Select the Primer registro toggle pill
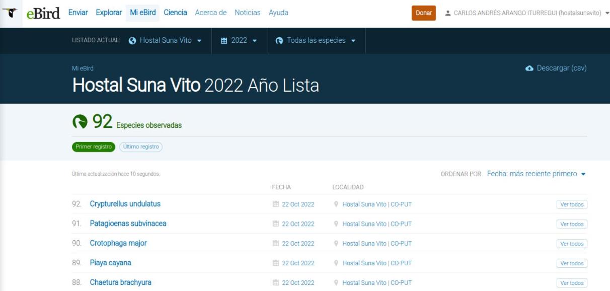The height and width of the screenshot is (291, 610). (x=94, y=147)
